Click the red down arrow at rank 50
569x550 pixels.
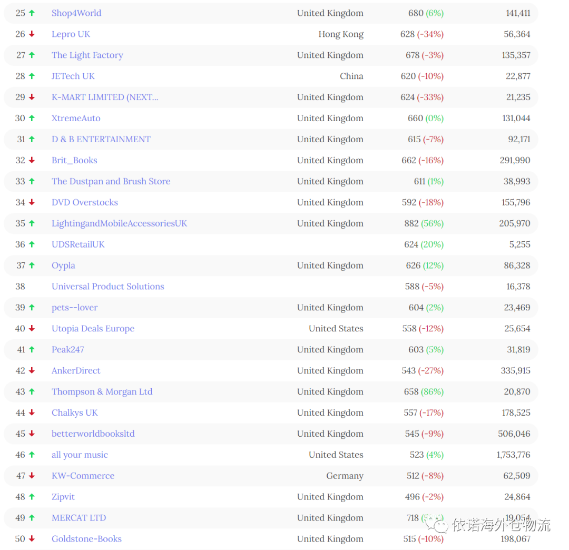pos(32,539)
